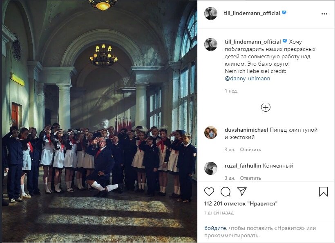Open duvshanimichael username link
Image resolution: width=335 pixels, height=243 pixels.
click(246, 130)
